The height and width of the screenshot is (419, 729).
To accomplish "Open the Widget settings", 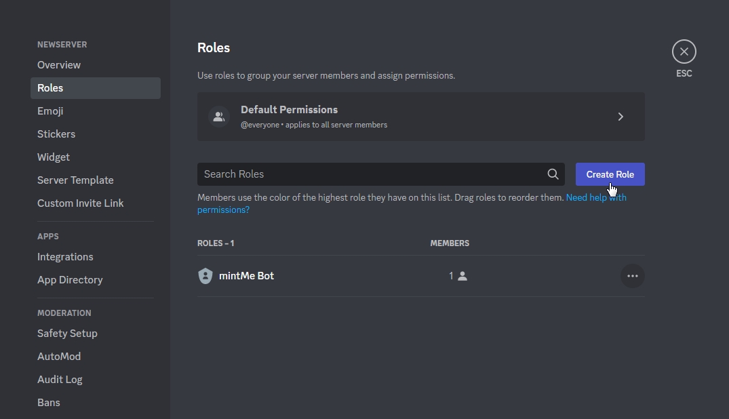I will 54,157.
